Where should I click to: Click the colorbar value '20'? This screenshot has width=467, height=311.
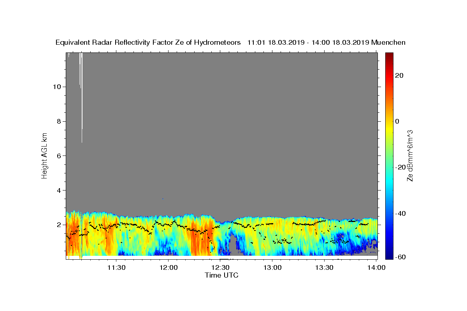399,75
